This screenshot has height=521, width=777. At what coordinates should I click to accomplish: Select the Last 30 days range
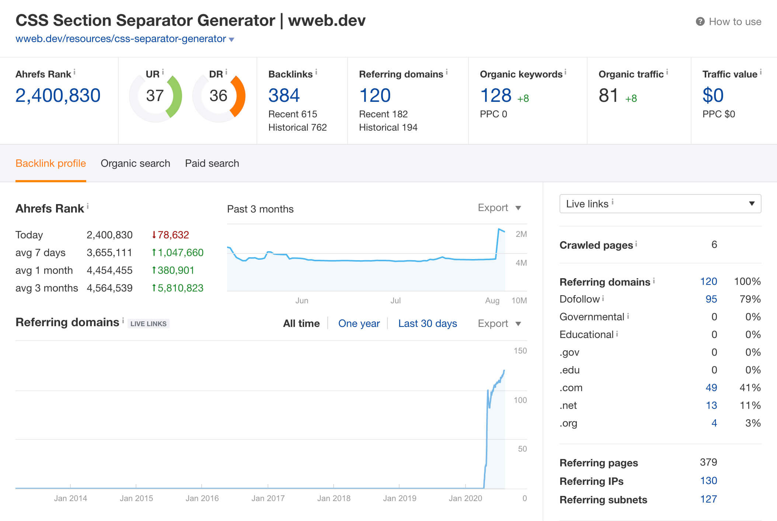point(428,324)
